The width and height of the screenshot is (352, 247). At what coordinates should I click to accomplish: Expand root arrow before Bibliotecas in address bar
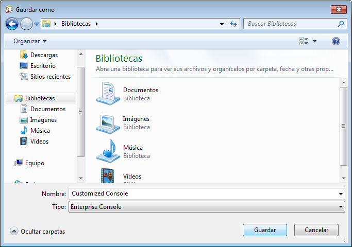[56, 24]
